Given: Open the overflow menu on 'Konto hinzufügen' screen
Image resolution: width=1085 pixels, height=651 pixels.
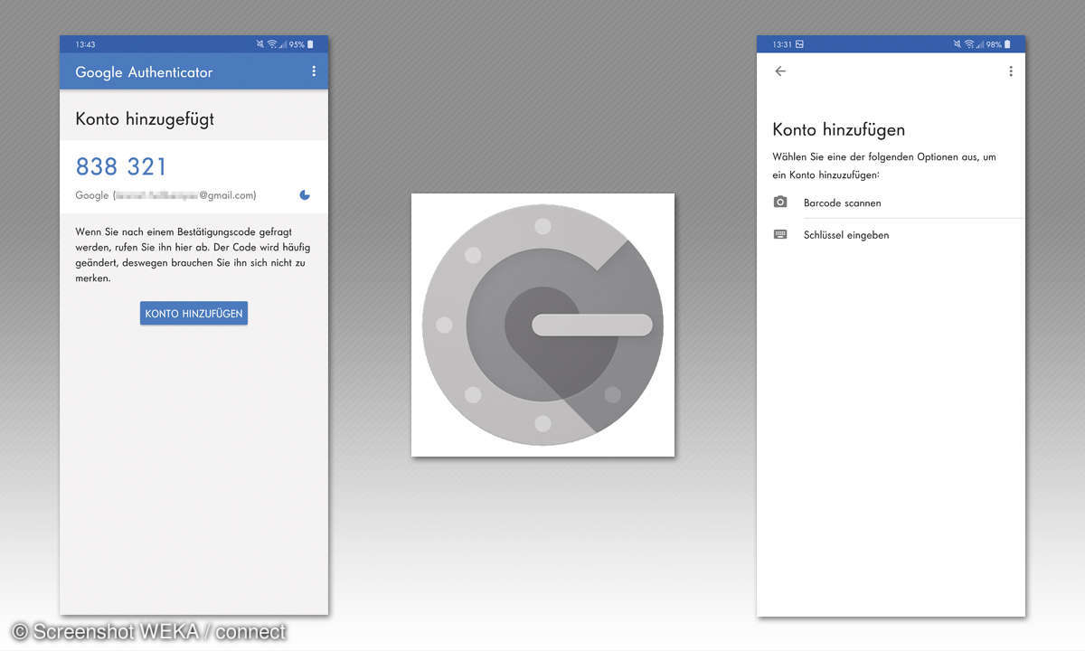Looking at the screenshot, I should [1011, 71].
